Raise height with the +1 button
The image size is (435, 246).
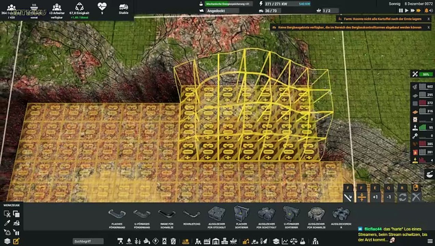point(375,197)
